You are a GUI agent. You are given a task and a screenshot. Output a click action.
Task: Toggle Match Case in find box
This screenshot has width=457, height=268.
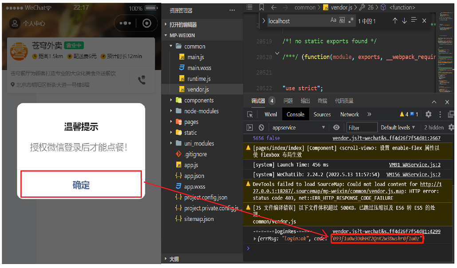pyautogui.click(x=333, y=21)
